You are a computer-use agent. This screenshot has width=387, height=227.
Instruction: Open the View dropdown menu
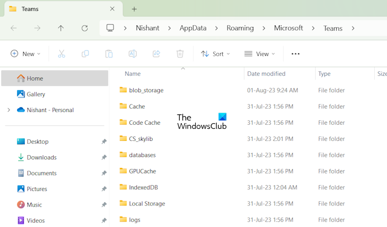point(260,54)
